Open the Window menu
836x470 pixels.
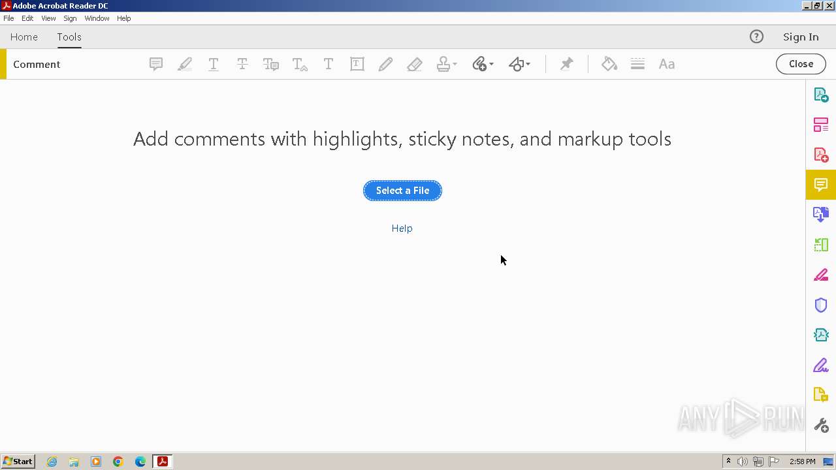point(97,18)
